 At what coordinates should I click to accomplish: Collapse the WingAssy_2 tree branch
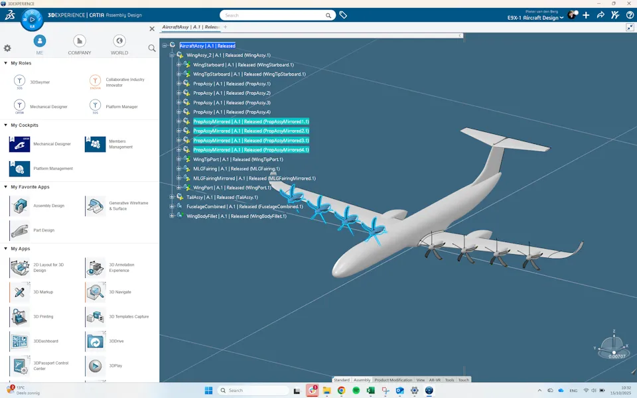click(171, 55)
